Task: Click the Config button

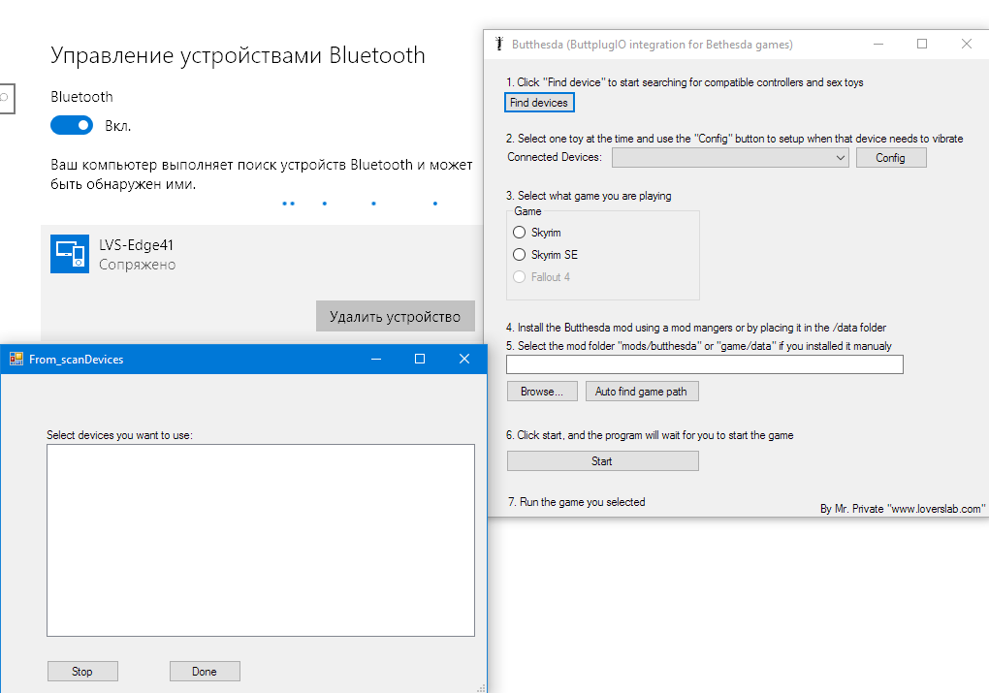Action: tap(891, 158)
